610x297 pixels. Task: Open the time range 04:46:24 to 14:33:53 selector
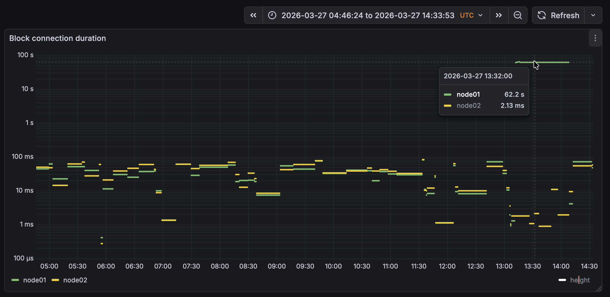tap(368, 15)
